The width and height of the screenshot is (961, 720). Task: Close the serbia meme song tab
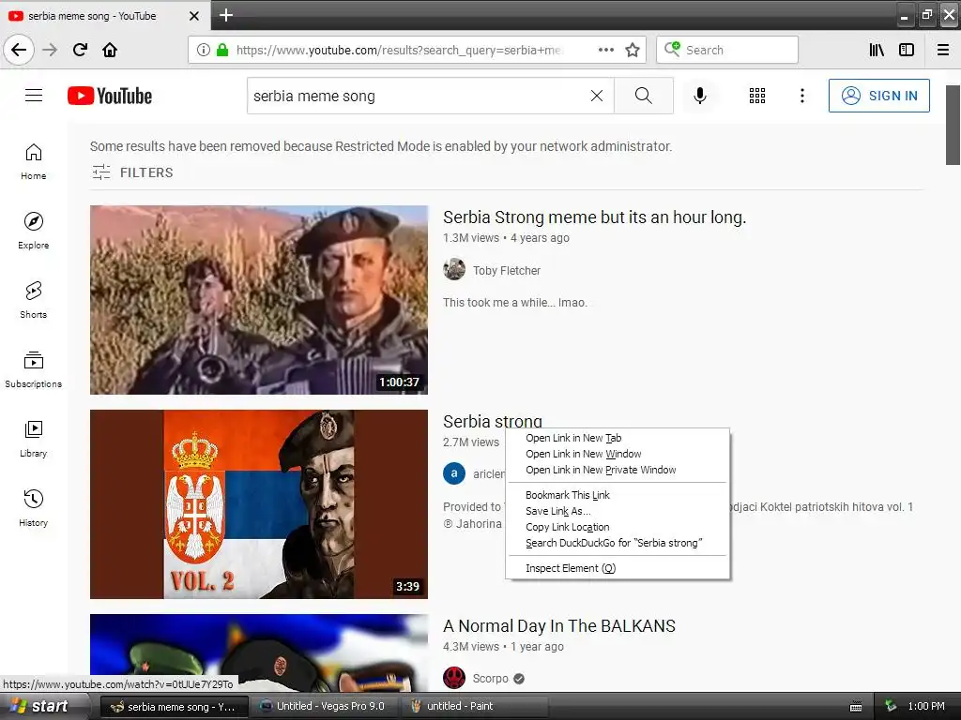[194, 16]
